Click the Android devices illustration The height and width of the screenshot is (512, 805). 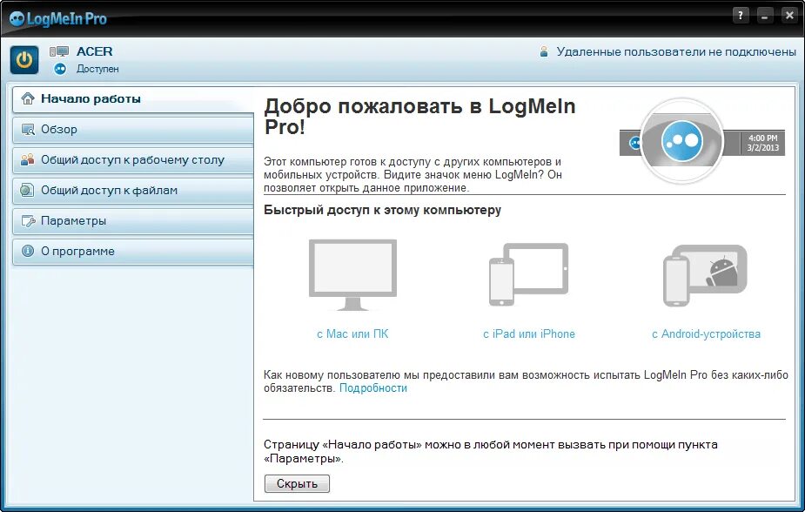(x=706, y=275)
